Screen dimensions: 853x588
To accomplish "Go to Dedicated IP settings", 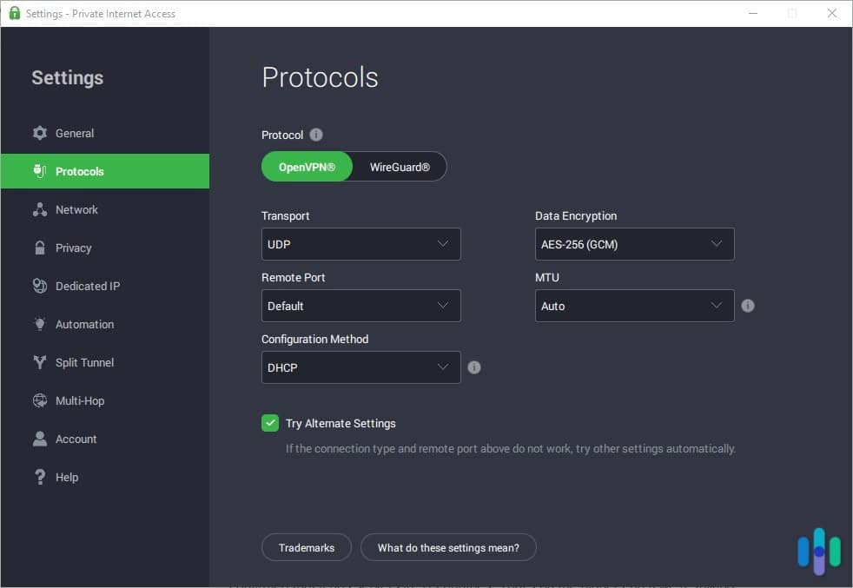I will tap(105, 286).
